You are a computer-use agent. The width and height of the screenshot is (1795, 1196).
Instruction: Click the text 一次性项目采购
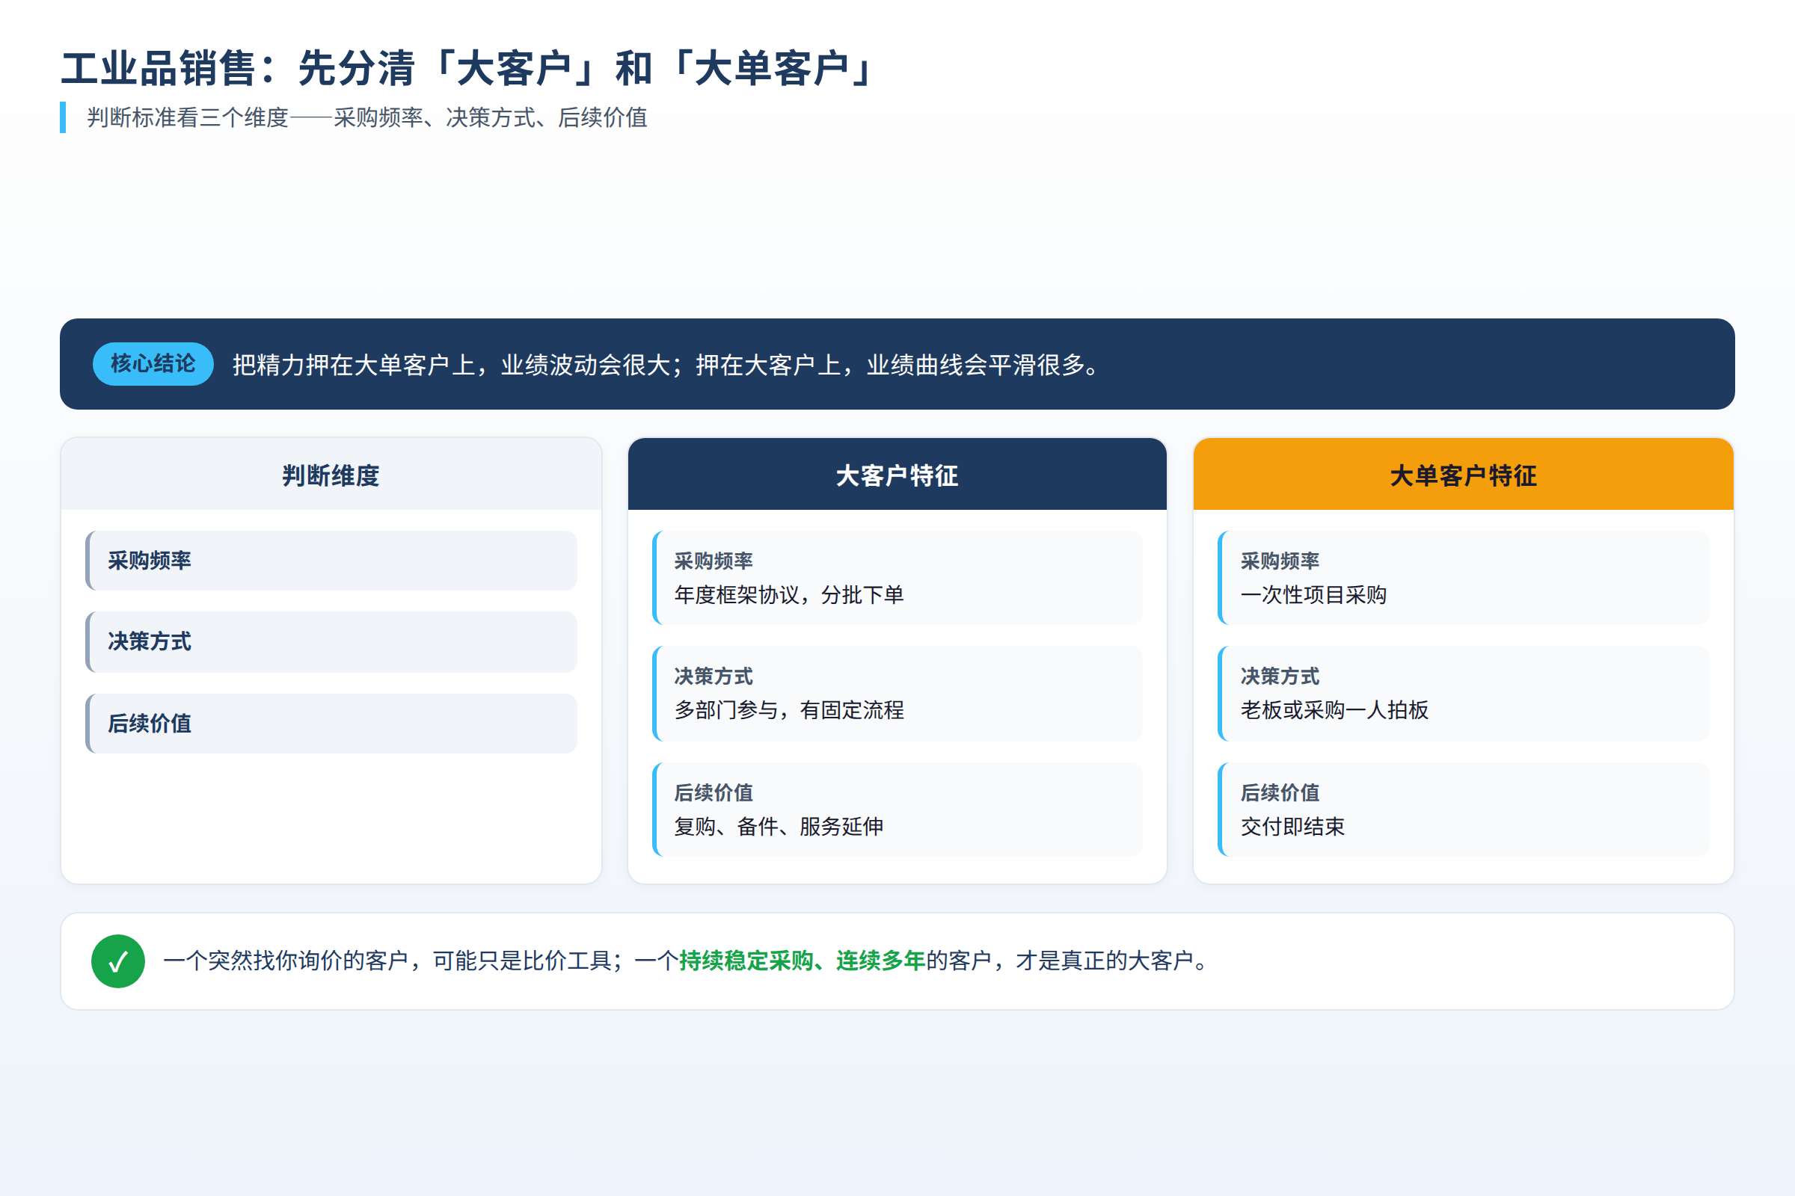coord(1313,595)
